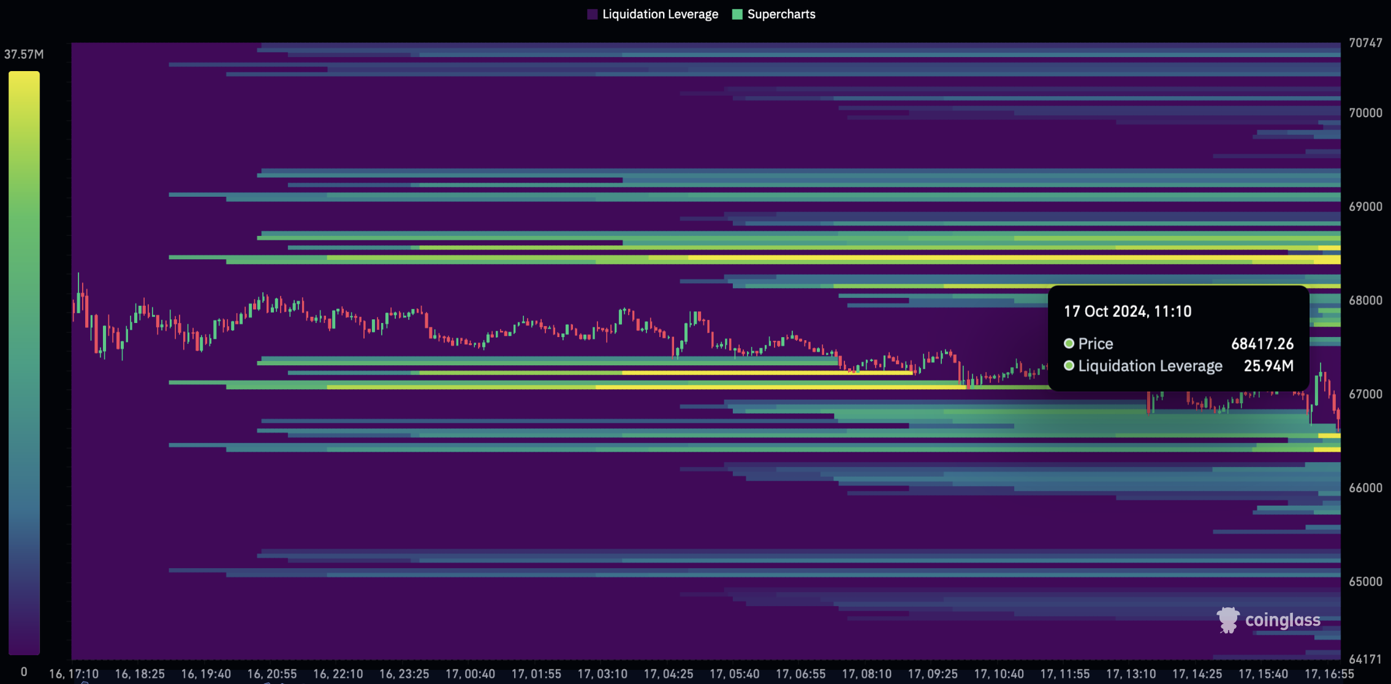Select the 16, 17:10 time axis label
Screen dimensions: 1391x684
[x=74, y=674]
